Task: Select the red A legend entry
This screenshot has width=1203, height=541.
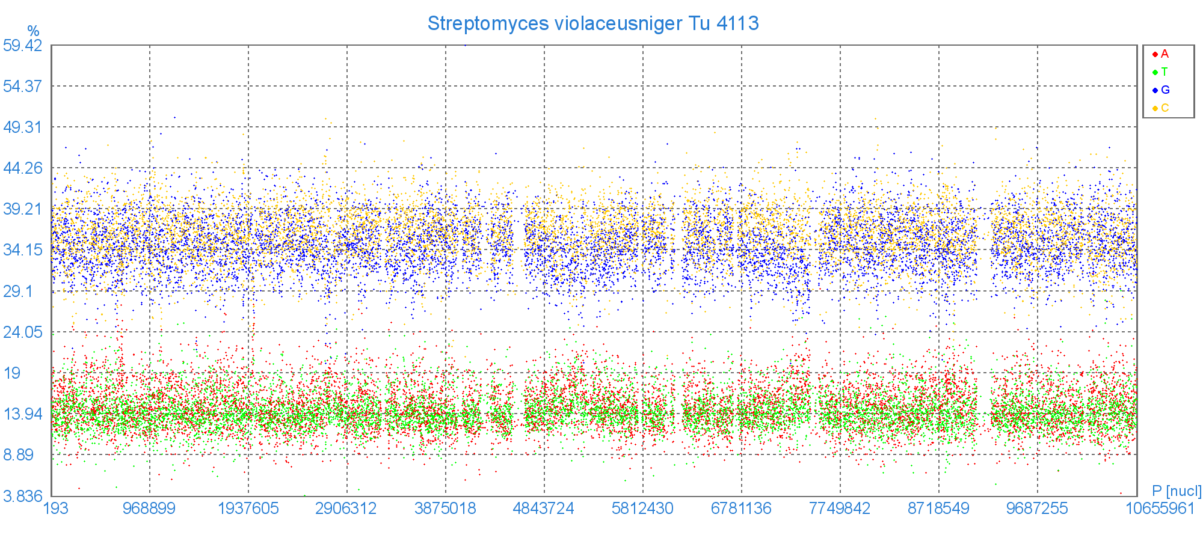Action: pos(1160,54)
